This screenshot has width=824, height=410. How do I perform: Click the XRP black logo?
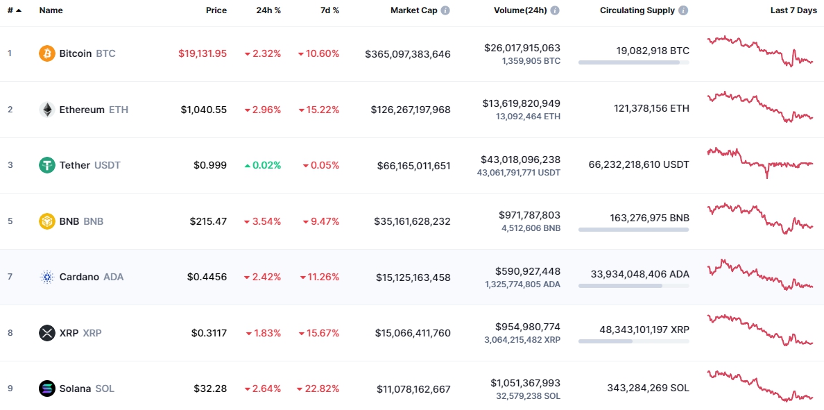(46, 333)
